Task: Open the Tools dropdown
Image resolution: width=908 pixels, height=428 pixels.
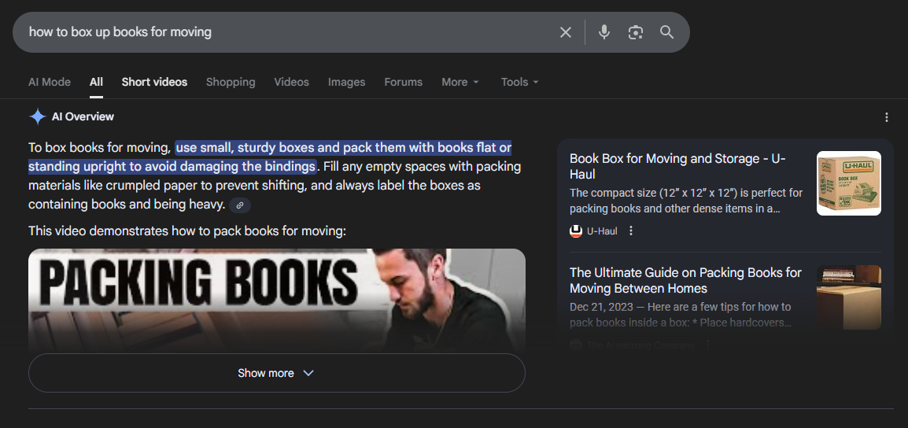Action: point(519,83)
